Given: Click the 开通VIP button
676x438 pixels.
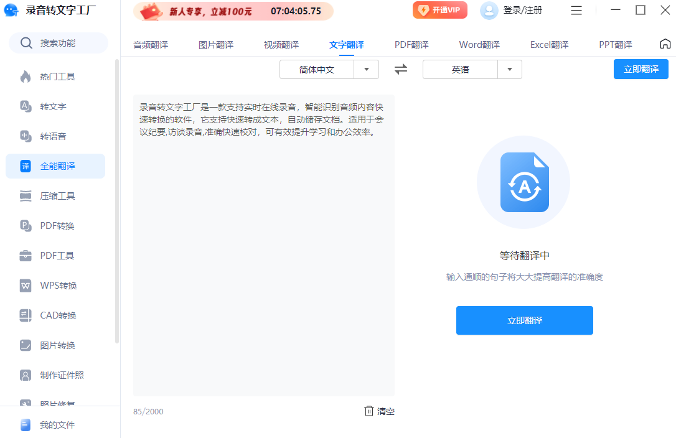Looking at the screenshot, I should [x=440, y=11].
